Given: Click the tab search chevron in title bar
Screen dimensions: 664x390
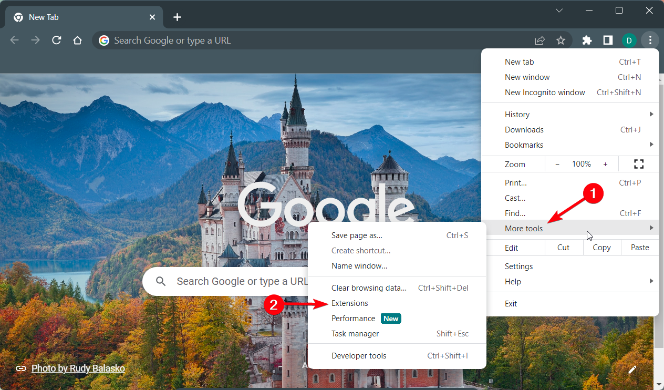Looking at the screenshot, I should [559, 11].
